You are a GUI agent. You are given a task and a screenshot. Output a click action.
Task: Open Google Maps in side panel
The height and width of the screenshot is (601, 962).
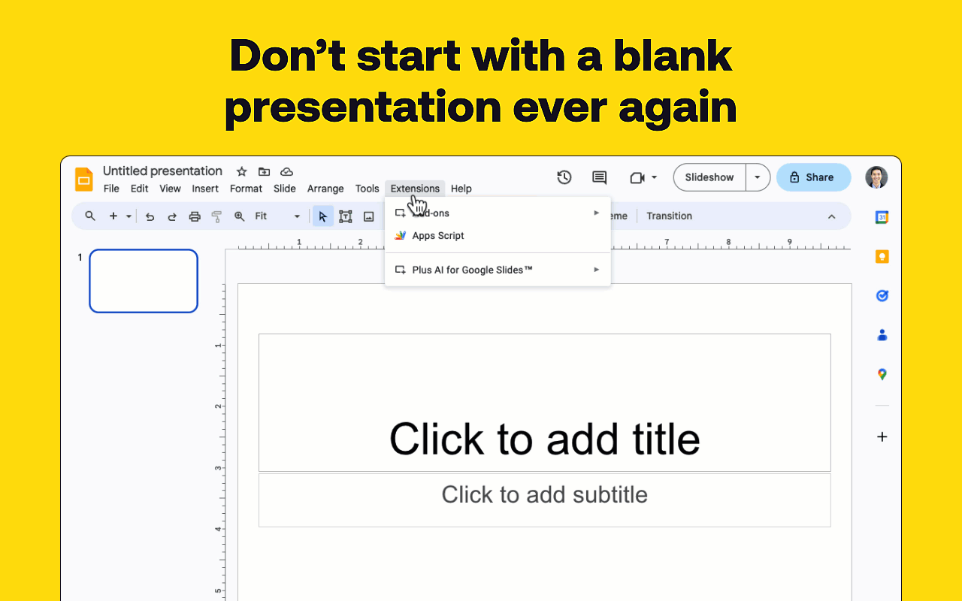pyautogui.click(x=882, y=374)
